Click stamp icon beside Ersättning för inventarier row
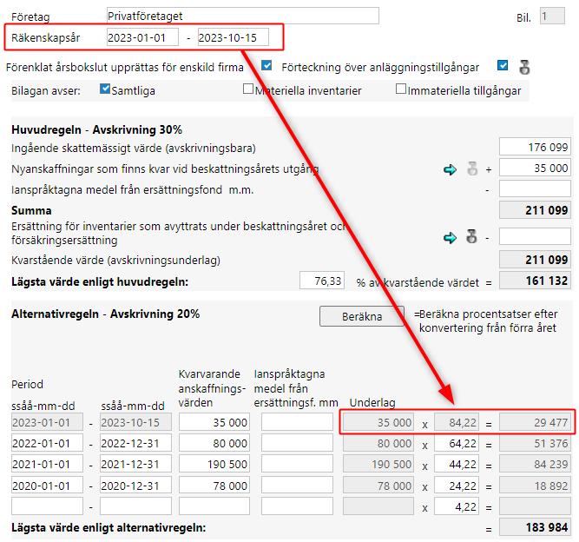Screen dimensions: 579x542 472,236
